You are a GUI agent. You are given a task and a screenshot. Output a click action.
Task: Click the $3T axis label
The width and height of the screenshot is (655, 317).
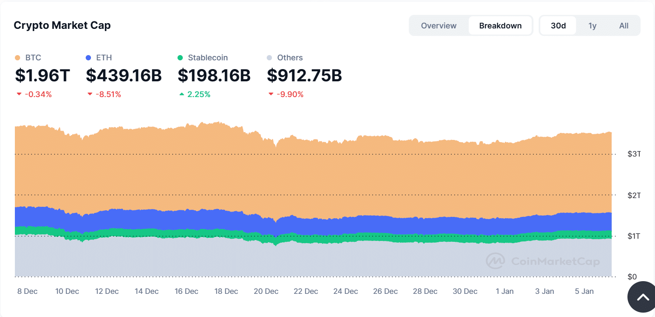click(x=634, y=153)
